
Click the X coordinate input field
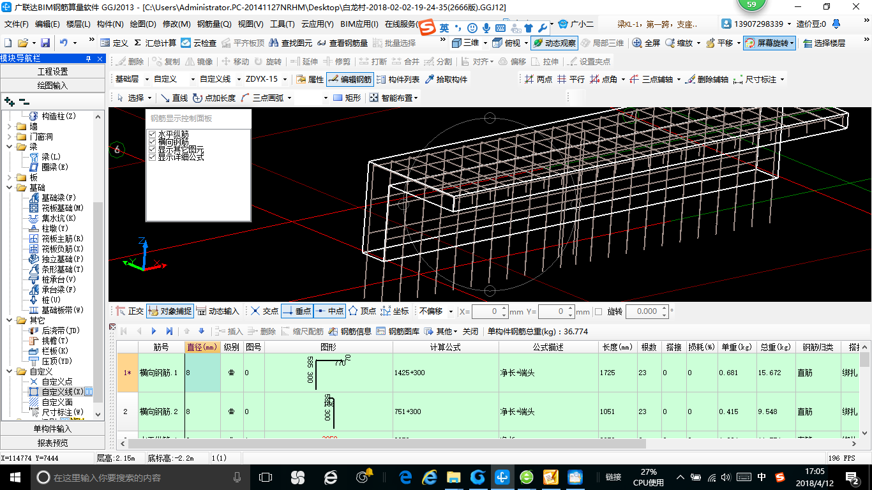coord(489,311)
